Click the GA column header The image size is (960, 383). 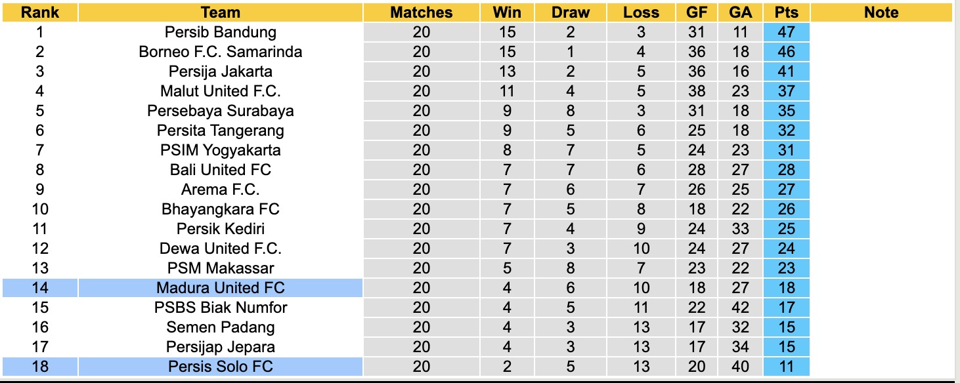point(740,12)
